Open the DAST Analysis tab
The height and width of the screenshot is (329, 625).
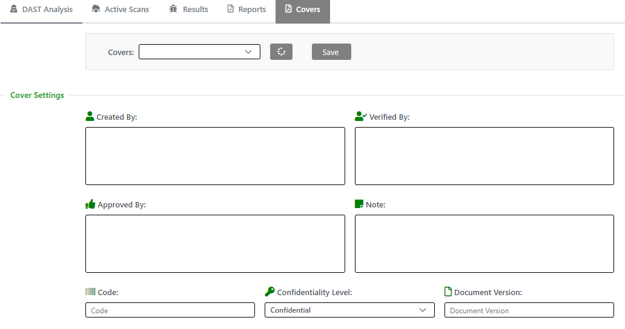click(41, 10)
